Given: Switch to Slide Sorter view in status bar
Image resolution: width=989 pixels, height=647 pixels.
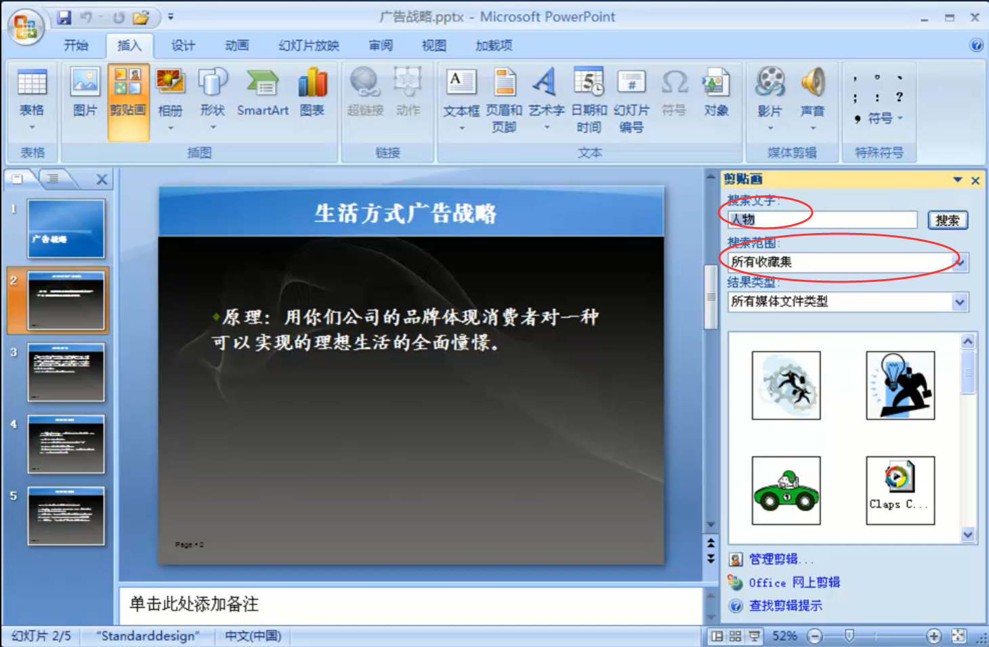Looking at the screenshot, I should 735,636.
